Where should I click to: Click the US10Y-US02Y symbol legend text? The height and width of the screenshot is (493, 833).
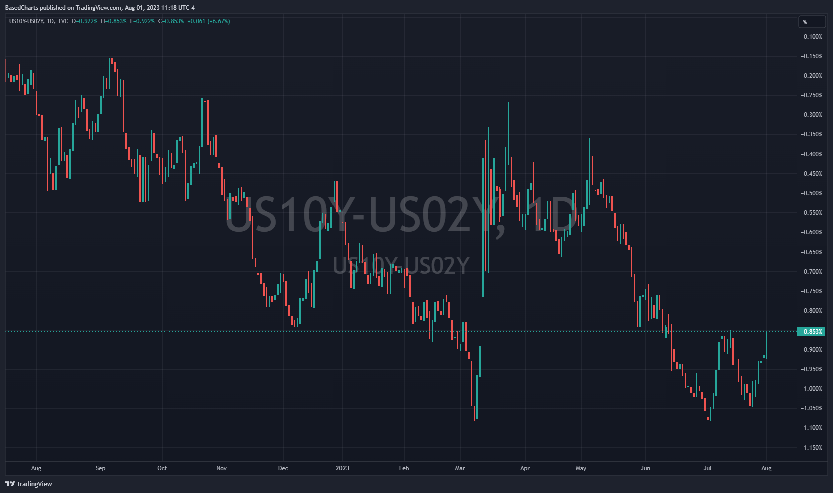coord(26,21)
